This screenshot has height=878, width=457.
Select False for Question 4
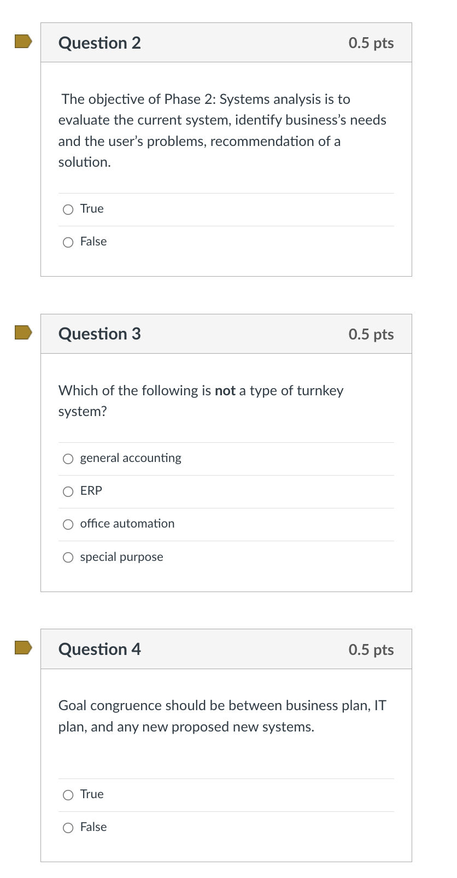click(x=68, y=828)
